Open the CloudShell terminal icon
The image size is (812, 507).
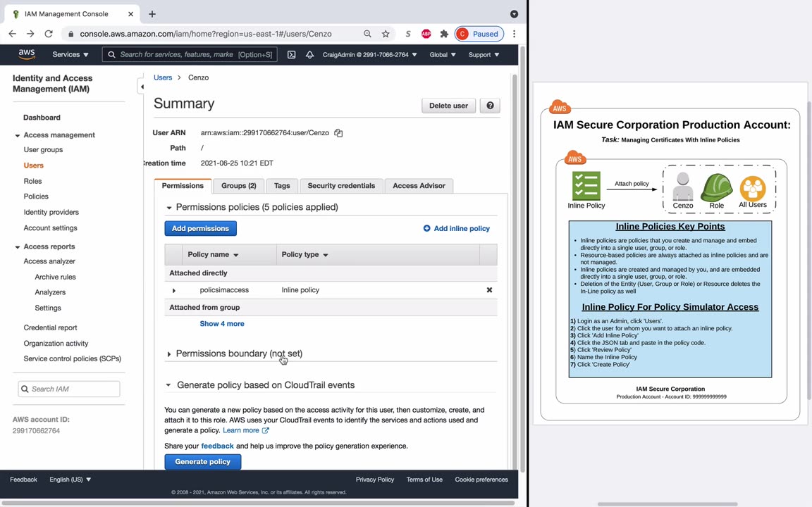[x=292, y=54]
